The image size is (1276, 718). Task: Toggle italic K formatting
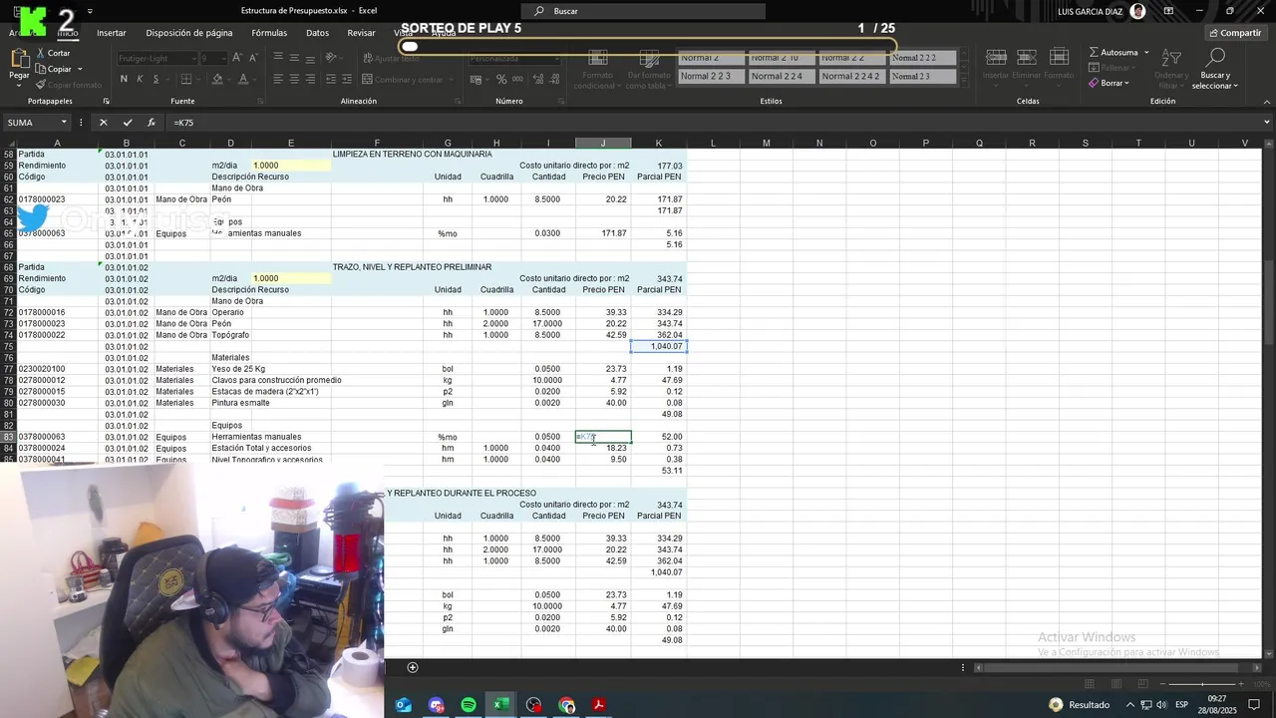[x=141, y=79]
